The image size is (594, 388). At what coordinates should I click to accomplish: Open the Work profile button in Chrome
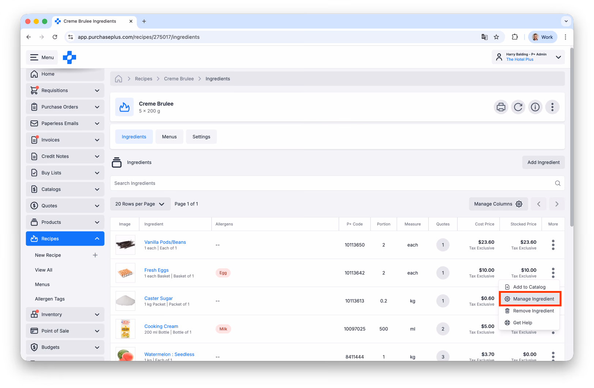pos(543,37)
